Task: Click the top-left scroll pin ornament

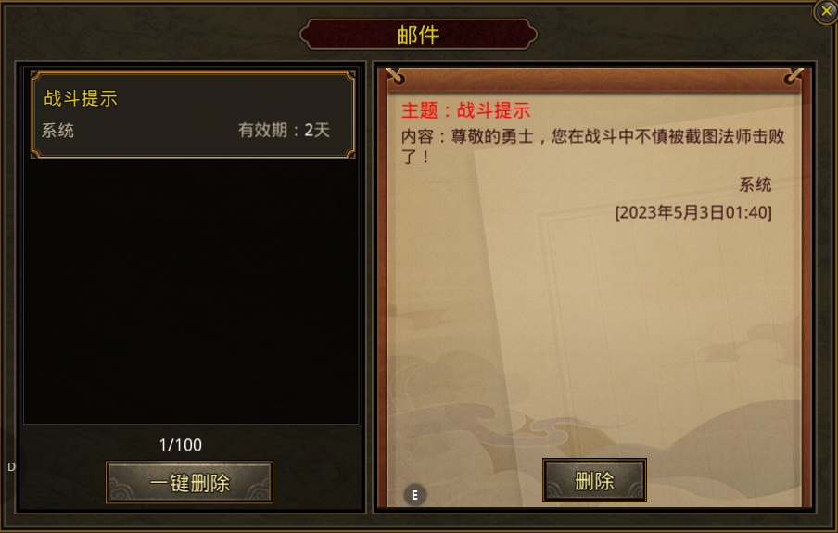Action: (x=396, y=76)
